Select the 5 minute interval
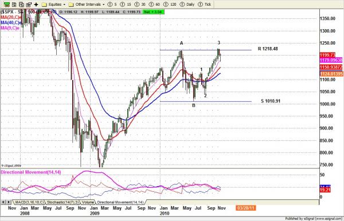 [112, 5]
